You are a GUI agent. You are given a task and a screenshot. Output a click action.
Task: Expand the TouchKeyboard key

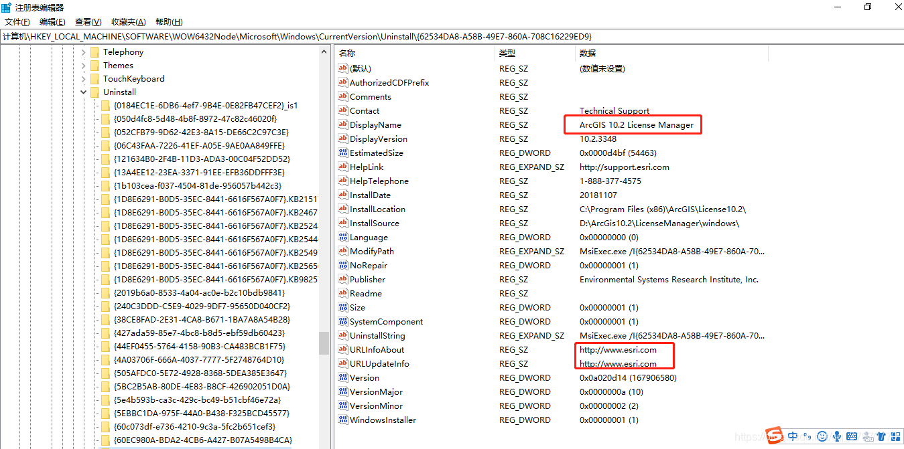point(84,79)
